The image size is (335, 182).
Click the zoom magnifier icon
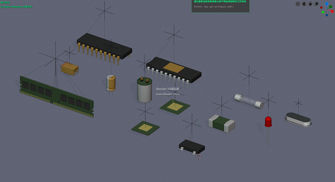317,4
